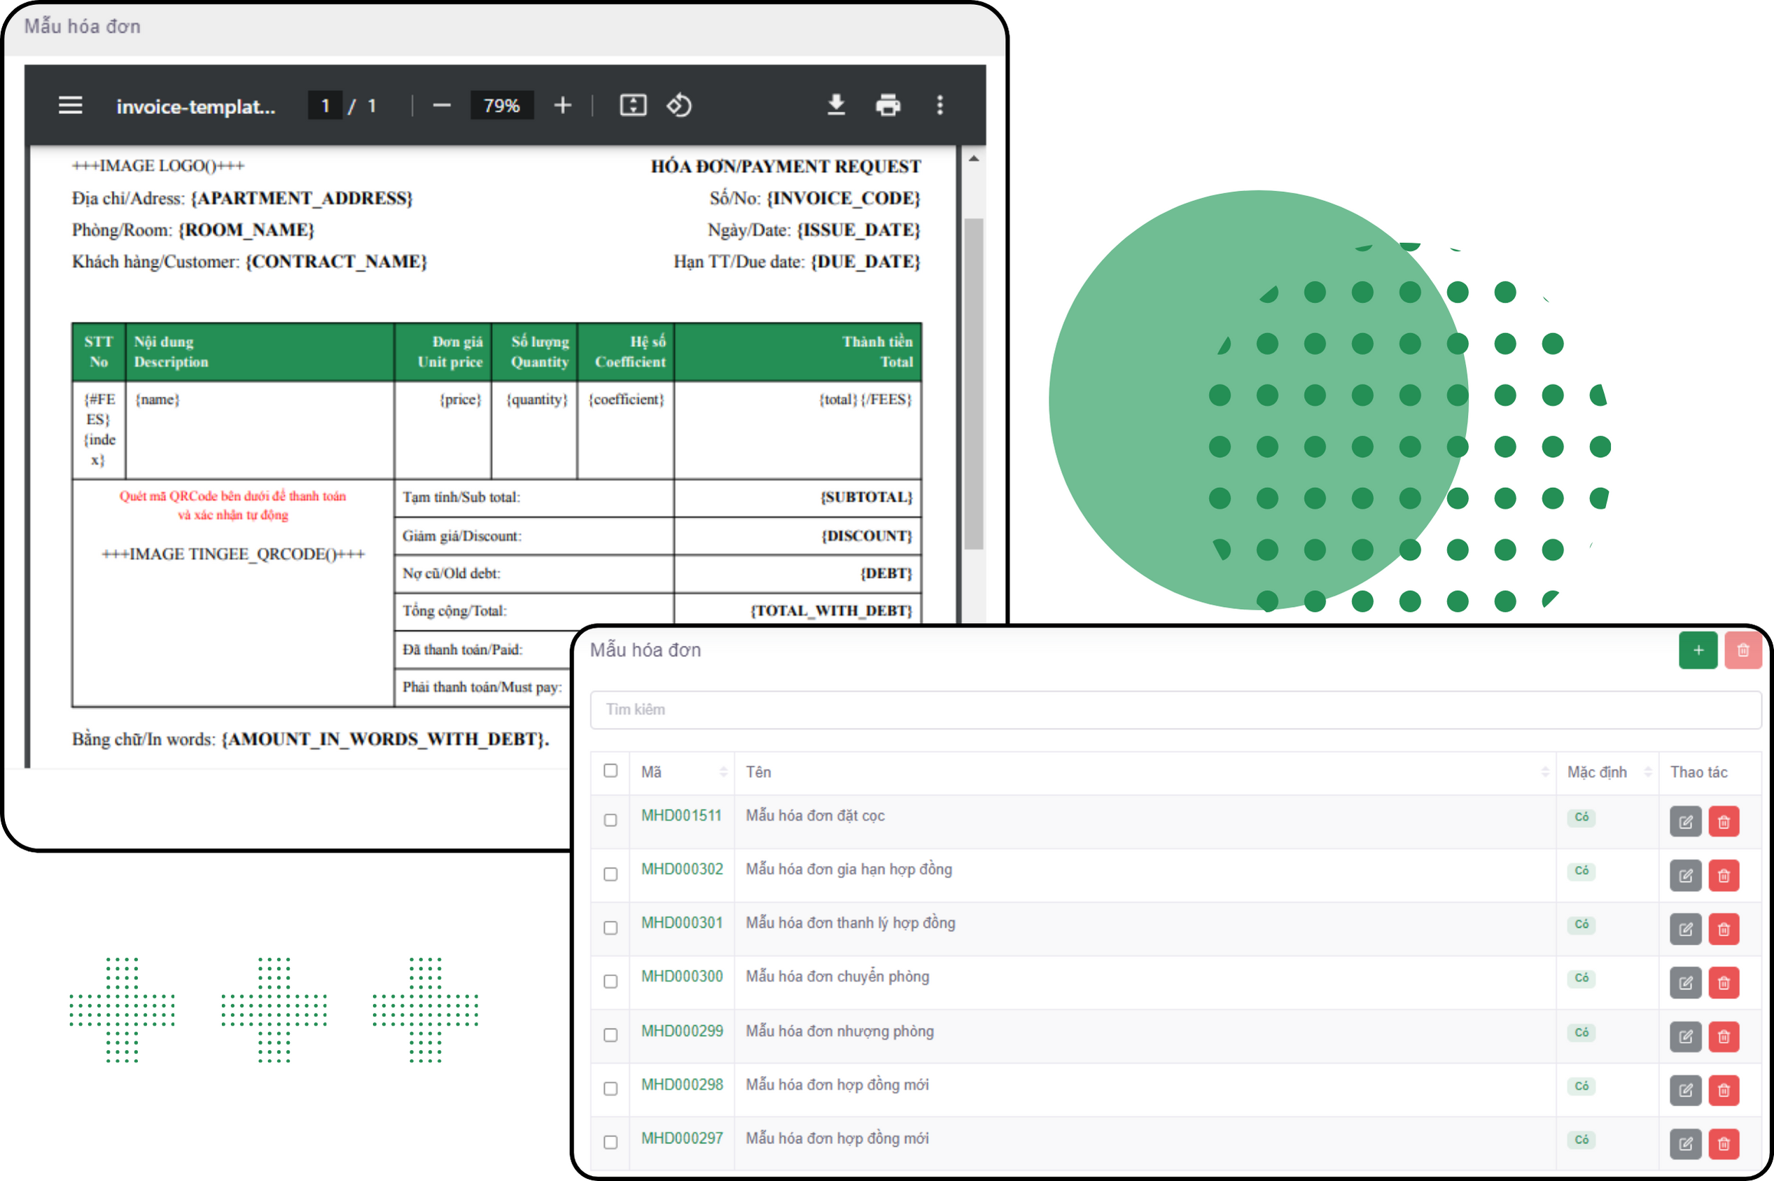Click the green add template button

click(x=1697, y=650)
